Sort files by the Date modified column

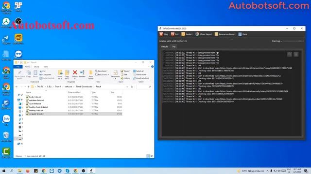[74, 92]
